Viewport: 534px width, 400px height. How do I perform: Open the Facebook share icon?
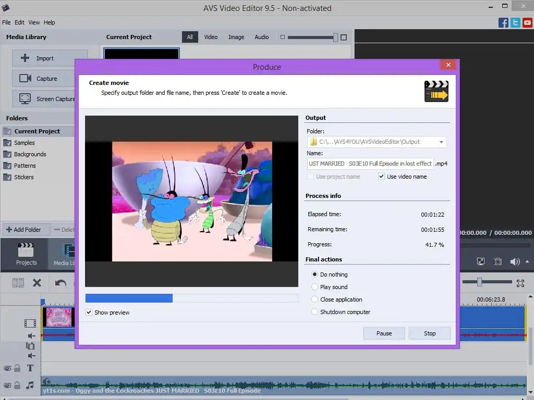point(503,23)
